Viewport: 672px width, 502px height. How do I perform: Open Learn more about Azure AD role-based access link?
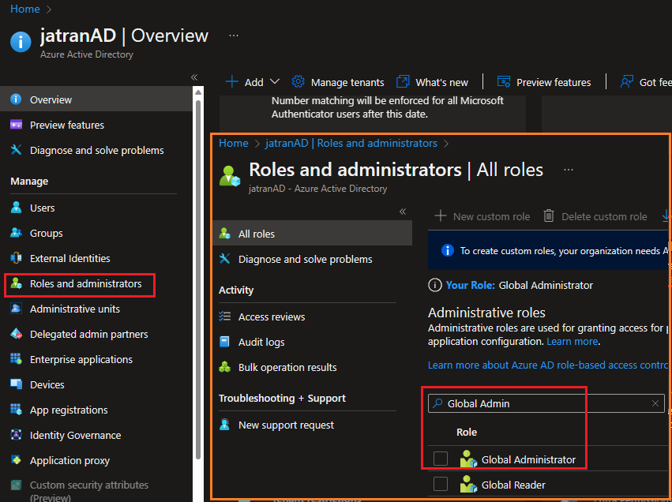[x=548, y=365]
